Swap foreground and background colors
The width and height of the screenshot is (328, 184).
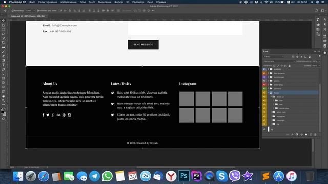[x=5, y=109]
